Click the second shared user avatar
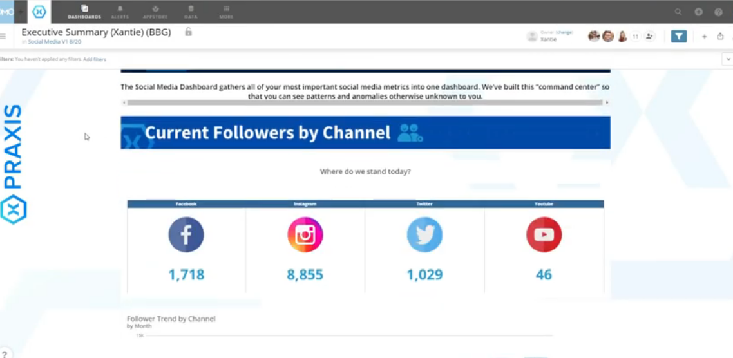 (607, 36)
